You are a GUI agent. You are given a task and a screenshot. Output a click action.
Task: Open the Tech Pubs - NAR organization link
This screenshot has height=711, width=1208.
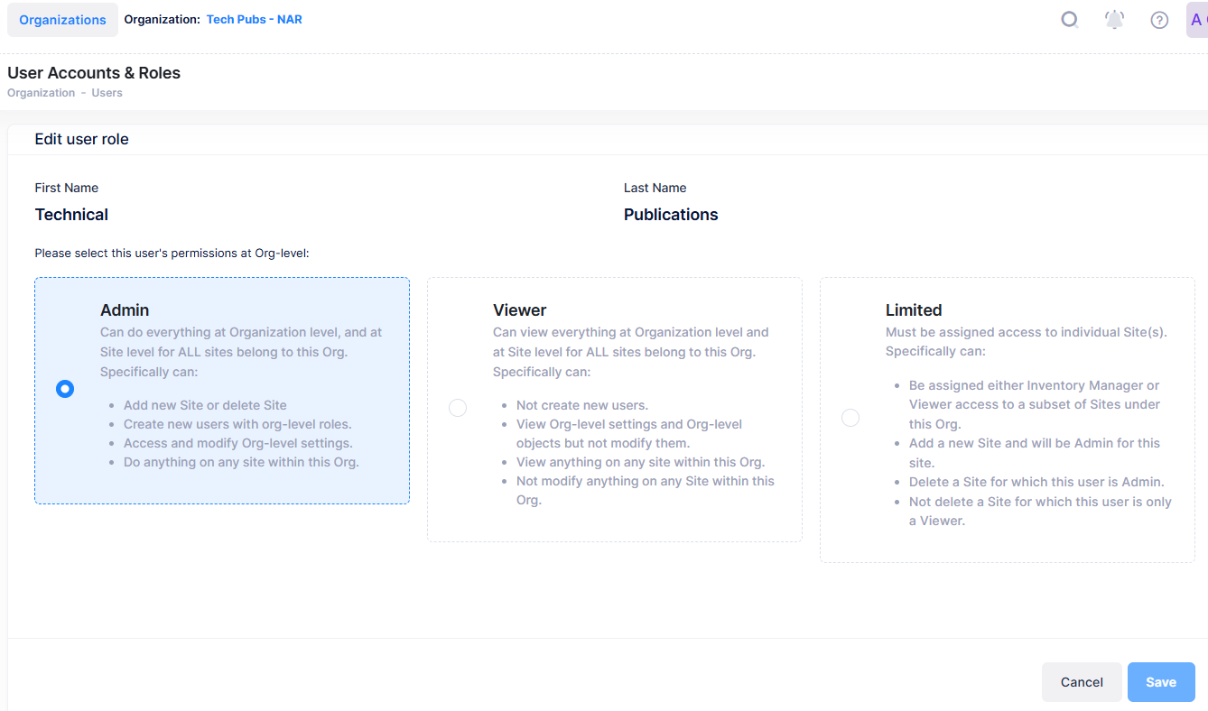coord(254,19)
